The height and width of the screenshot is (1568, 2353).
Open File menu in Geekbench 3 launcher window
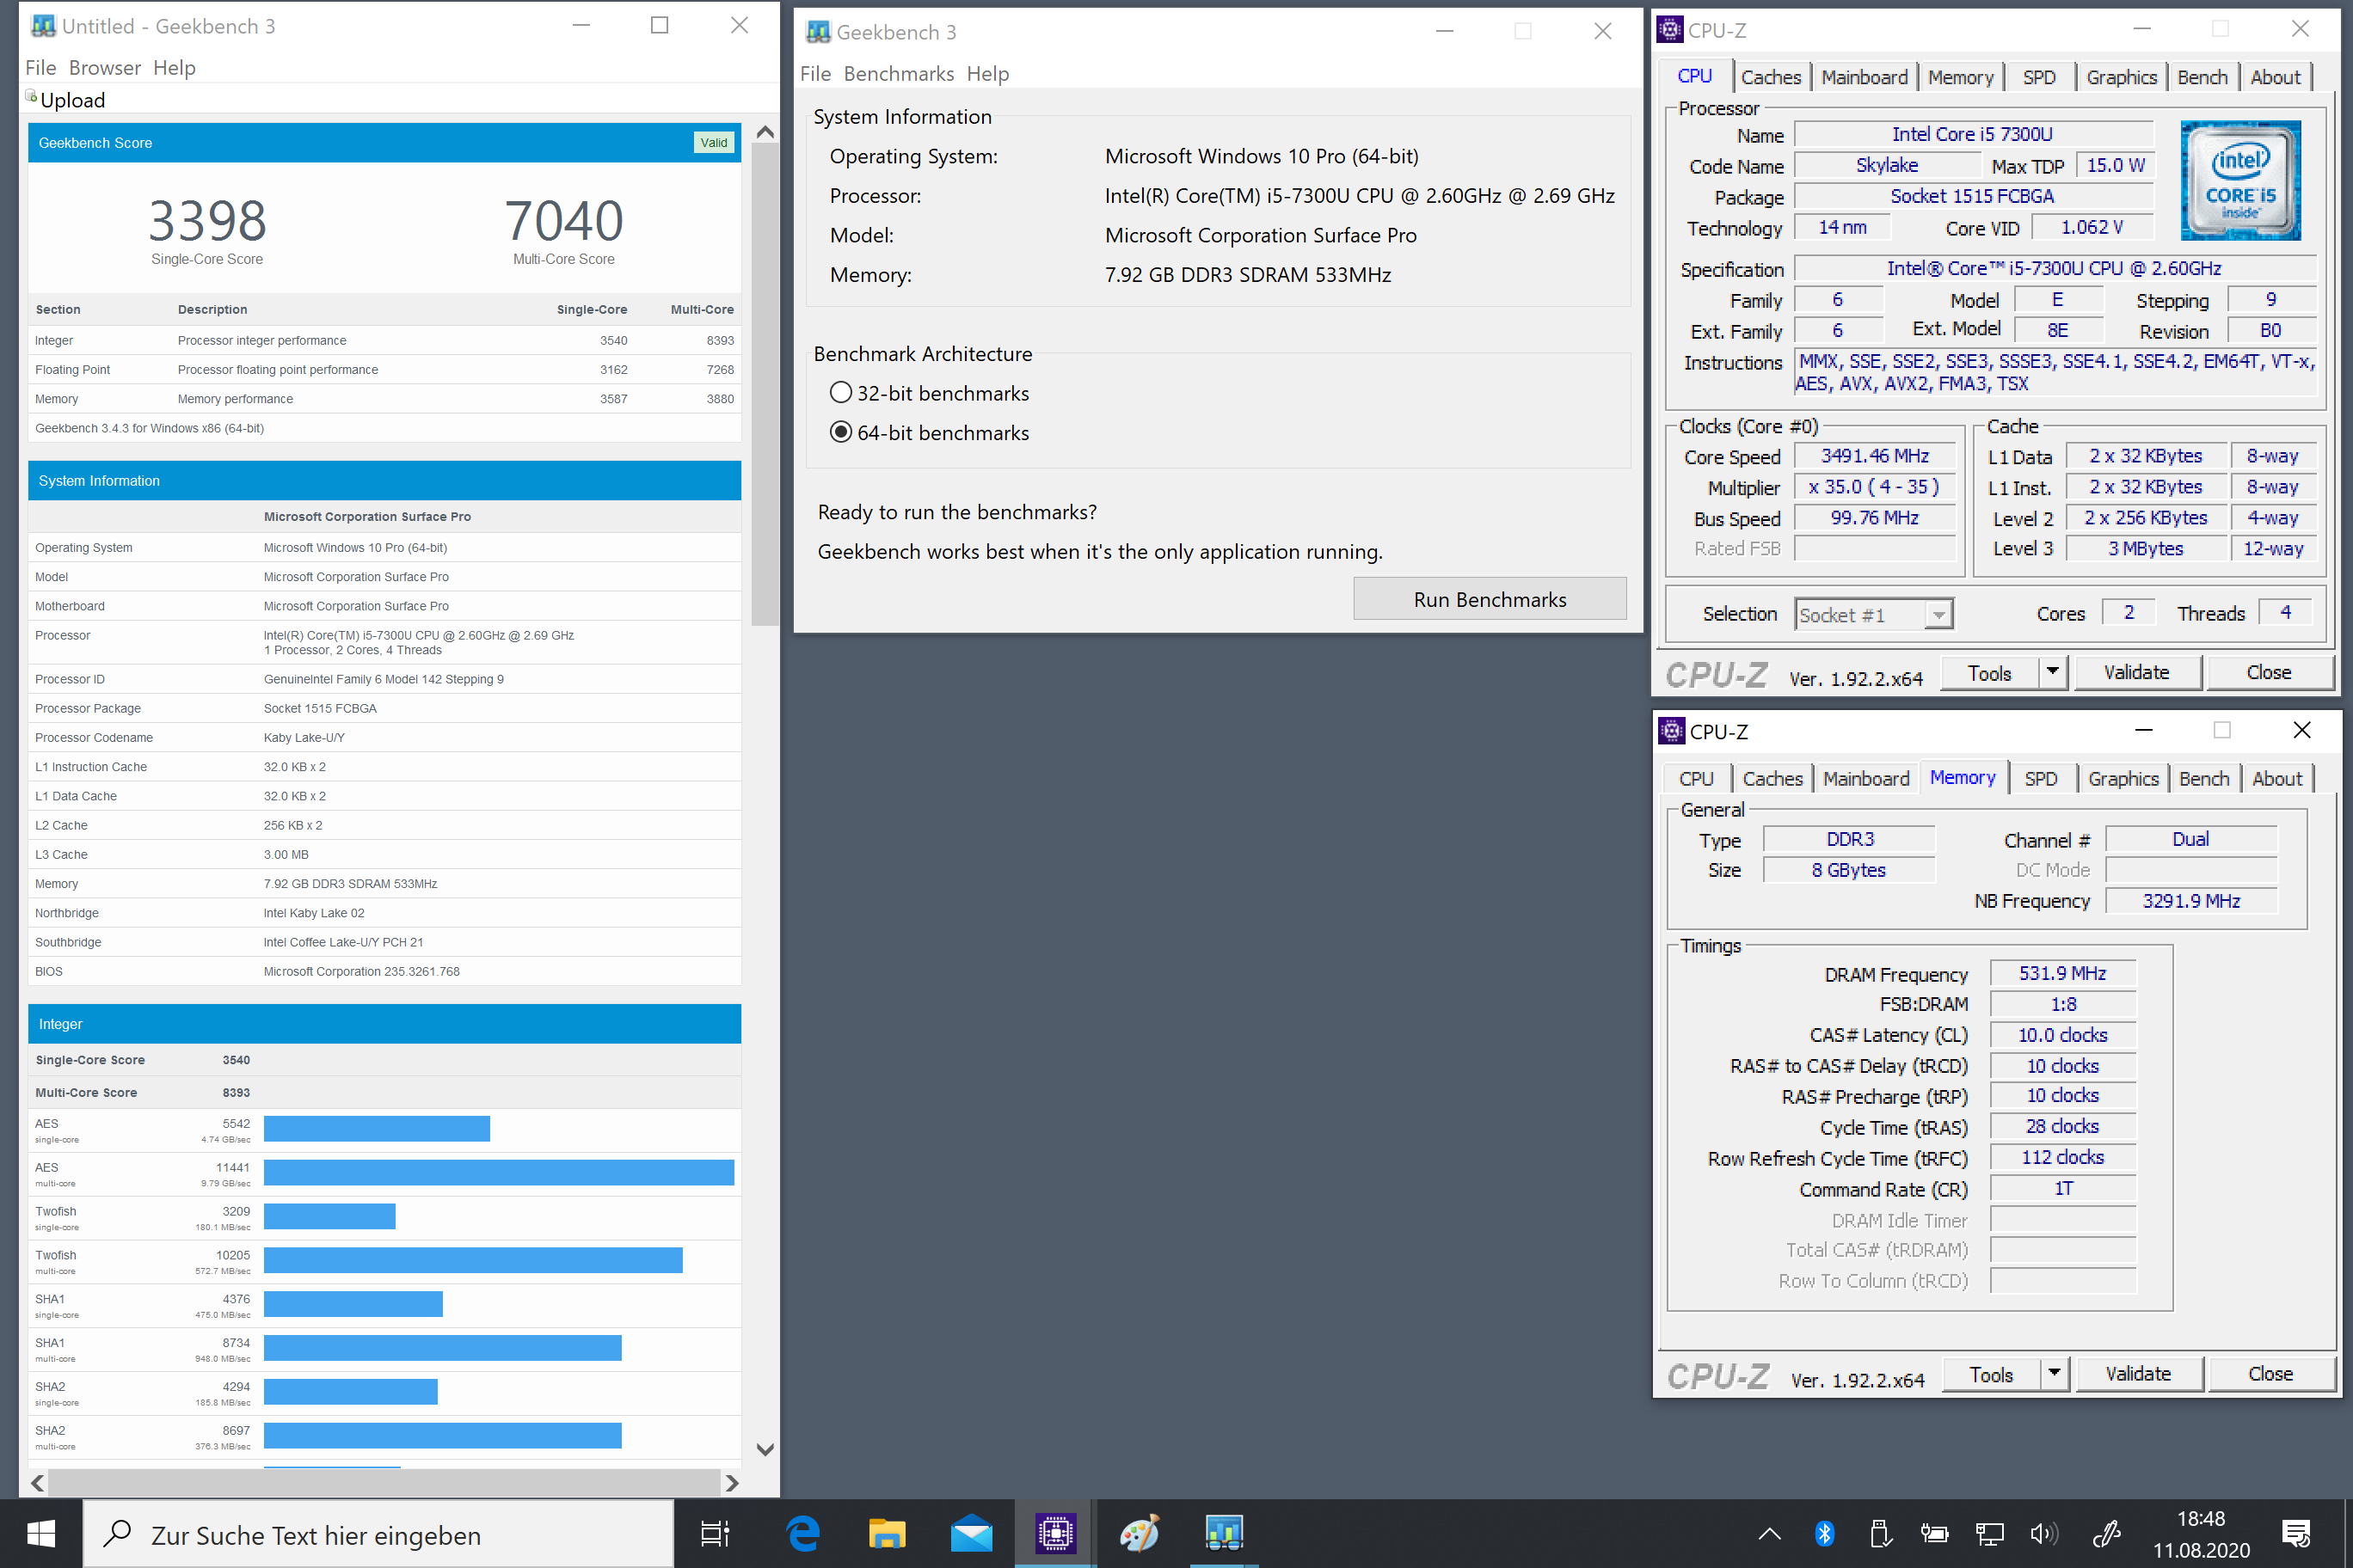815,74
